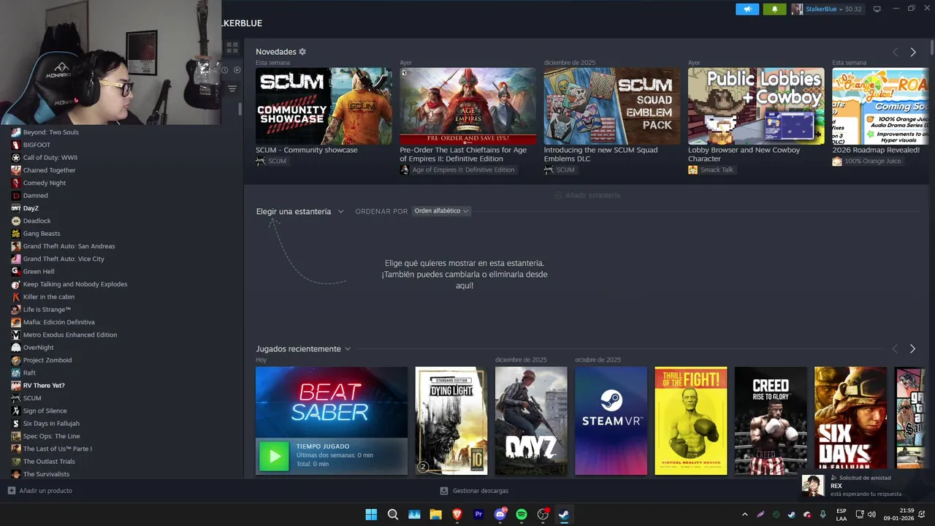Viewport: 935px width, 526px height.
Task: Open library advanced filter icon
Action: pos(232,88)
